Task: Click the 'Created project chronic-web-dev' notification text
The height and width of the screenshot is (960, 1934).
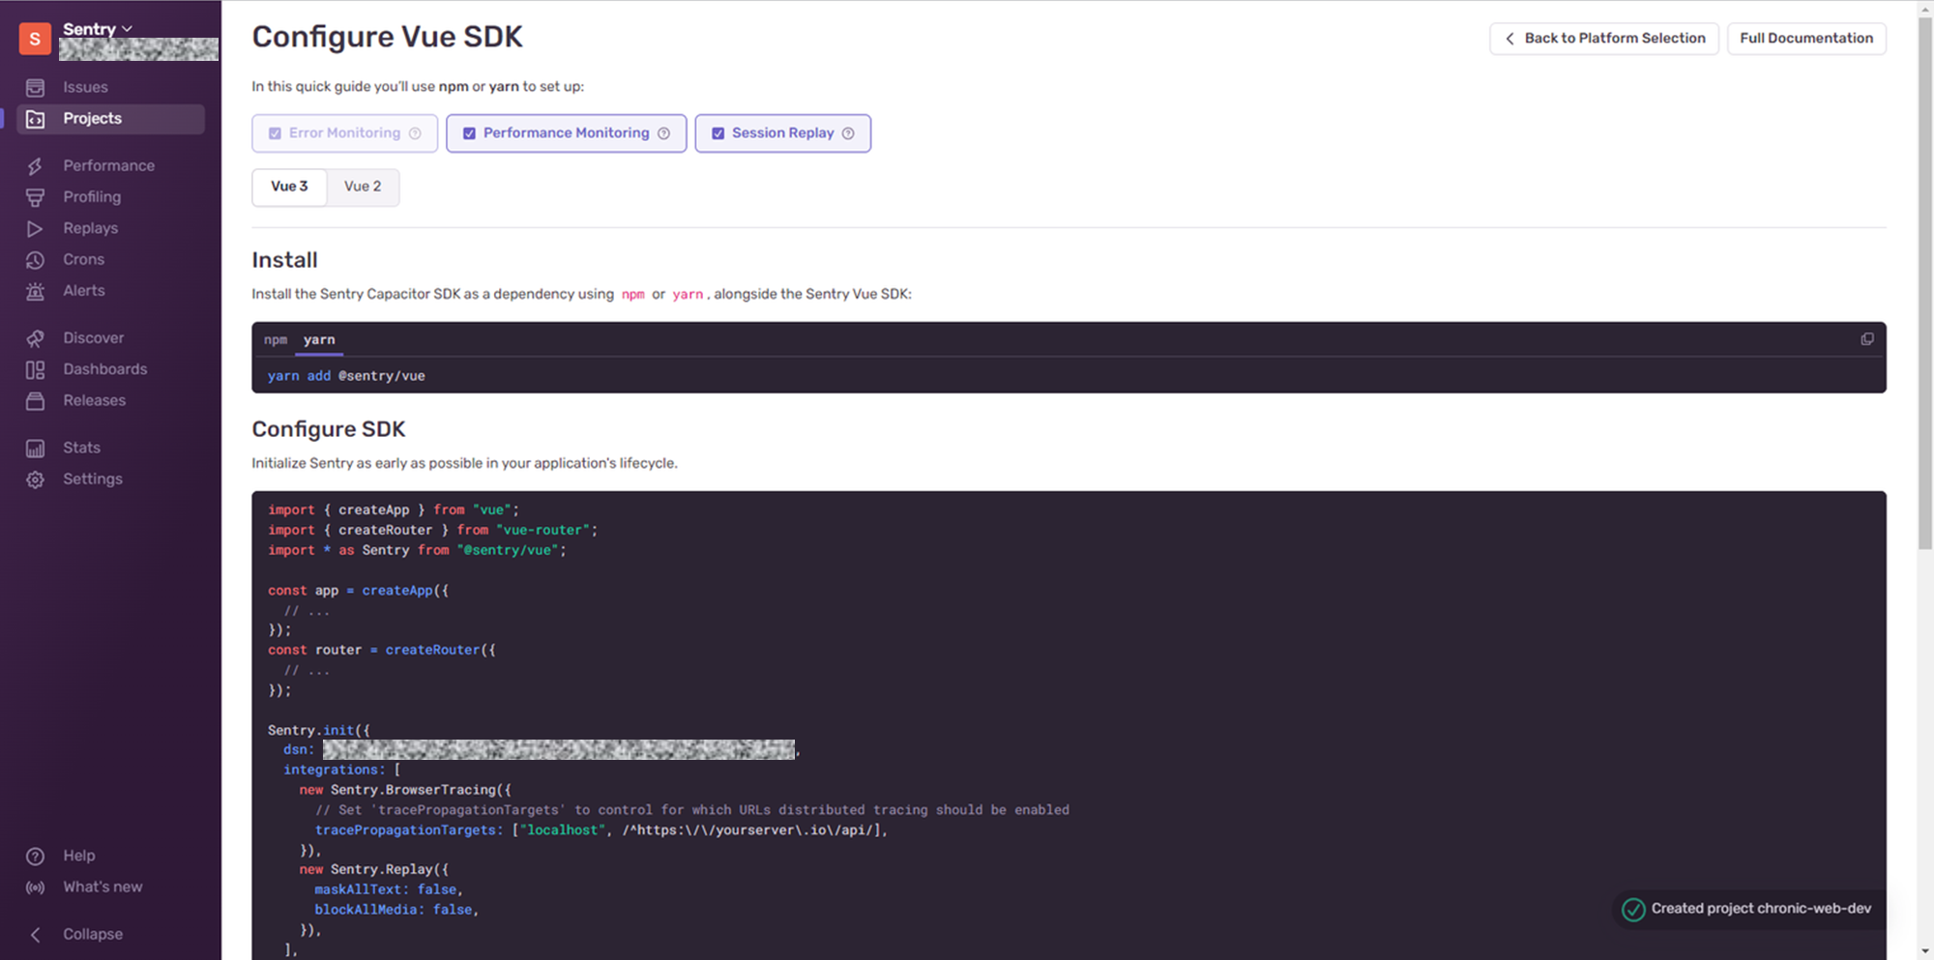Action: pos(1761,909)
